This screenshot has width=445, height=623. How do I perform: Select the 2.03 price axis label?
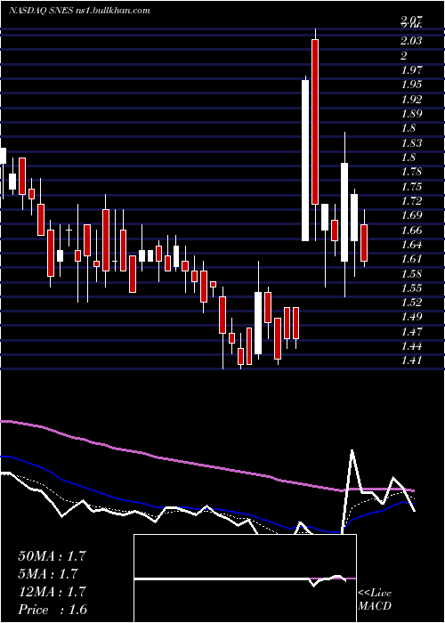pos(411,41)
